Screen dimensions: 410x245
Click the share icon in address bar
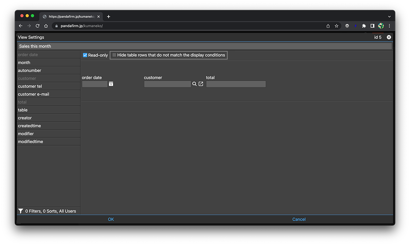328,26
